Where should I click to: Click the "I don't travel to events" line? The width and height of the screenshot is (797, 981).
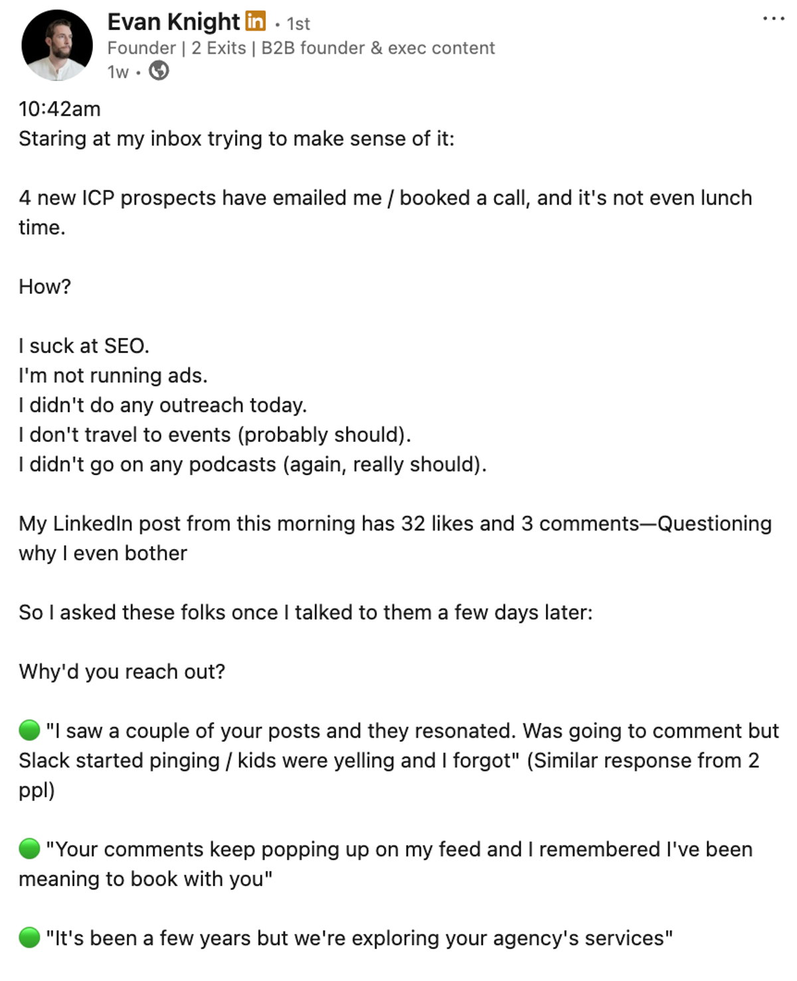click(215, 435)
